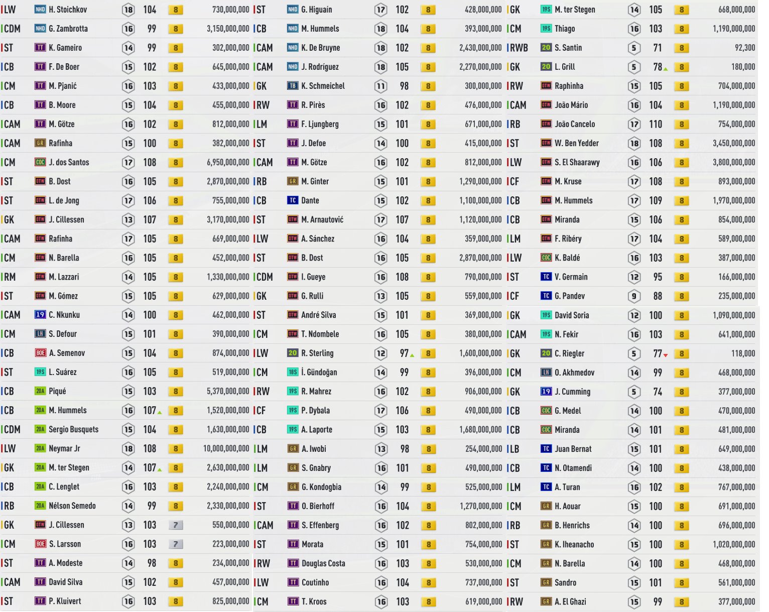The width and height of the screenshot is (769, 612).
Task: Select the S. El Shaarawy player name
Action: pos(577,162)
